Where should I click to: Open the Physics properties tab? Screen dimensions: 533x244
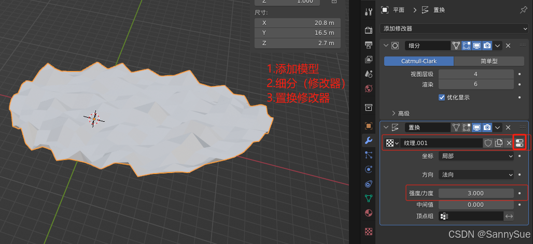[x=369, y=169]
